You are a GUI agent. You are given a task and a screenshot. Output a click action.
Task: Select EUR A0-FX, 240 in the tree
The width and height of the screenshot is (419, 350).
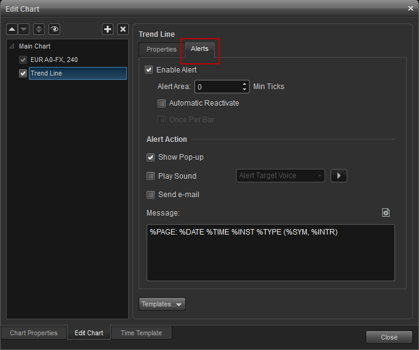(54, 60)
